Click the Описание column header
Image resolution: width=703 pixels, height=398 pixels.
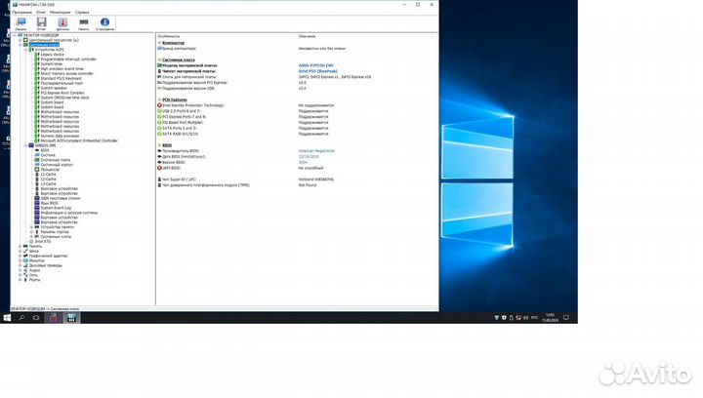tap(308, 36)
